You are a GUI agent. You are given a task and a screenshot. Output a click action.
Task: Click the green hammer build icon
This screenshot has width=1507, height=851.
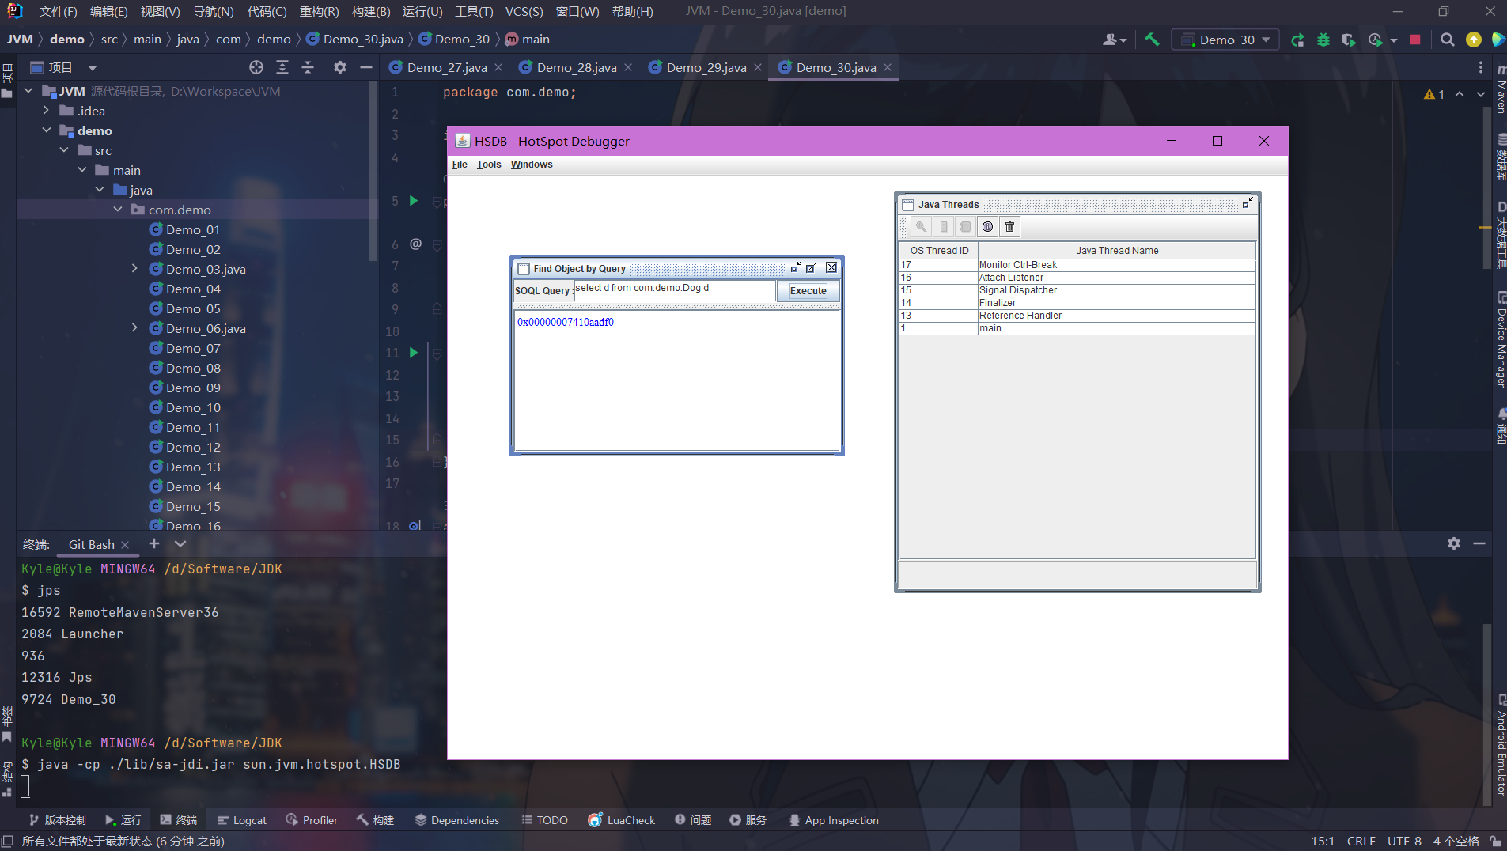[x=1152, y=40]
